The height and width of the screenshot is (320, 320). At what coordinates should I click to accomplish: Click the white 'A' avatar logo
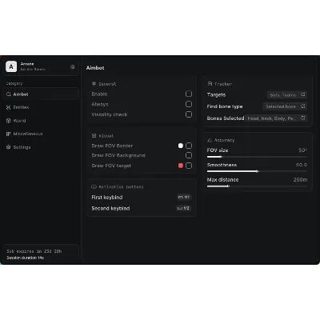point(11,66)
